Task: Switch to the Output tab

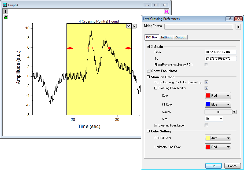Action: pos(180,37)
